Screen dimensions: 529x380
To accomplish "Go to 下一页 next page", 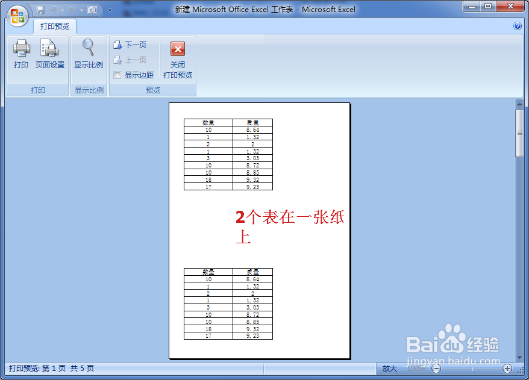I will click(130, 45).
